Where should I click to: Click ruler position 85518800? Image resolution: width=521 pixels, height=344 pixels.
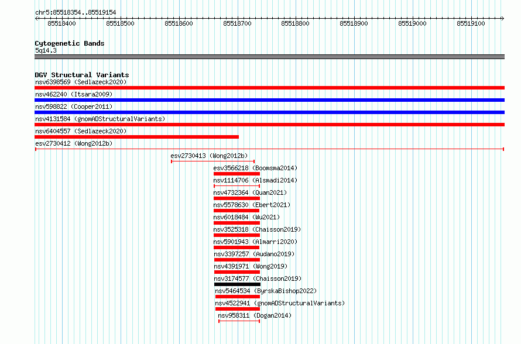[x=296, y=23]
